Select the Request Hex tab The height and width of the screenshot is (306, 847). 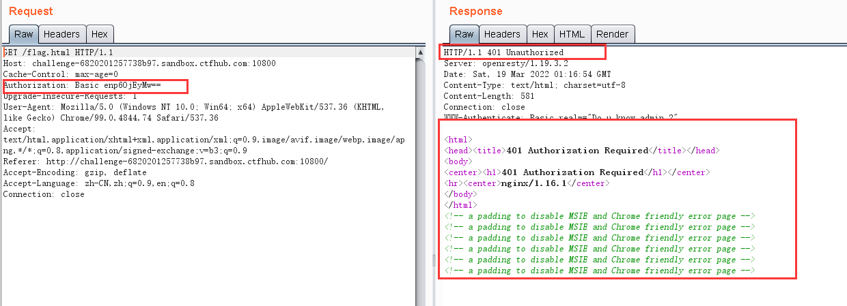[x=100, y=34]
